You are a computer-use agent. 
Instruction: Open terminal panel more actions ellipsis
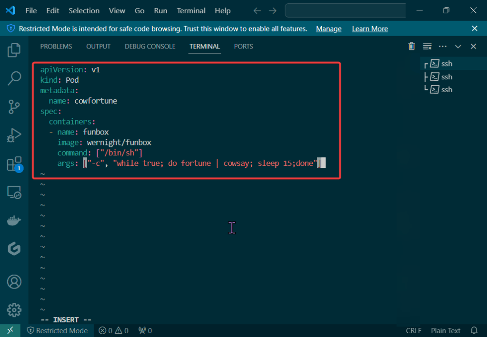[x=443, y=46]
